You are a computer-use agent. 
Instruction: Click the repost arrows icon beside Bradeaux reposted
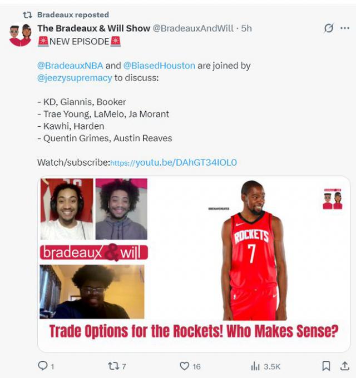27,15
